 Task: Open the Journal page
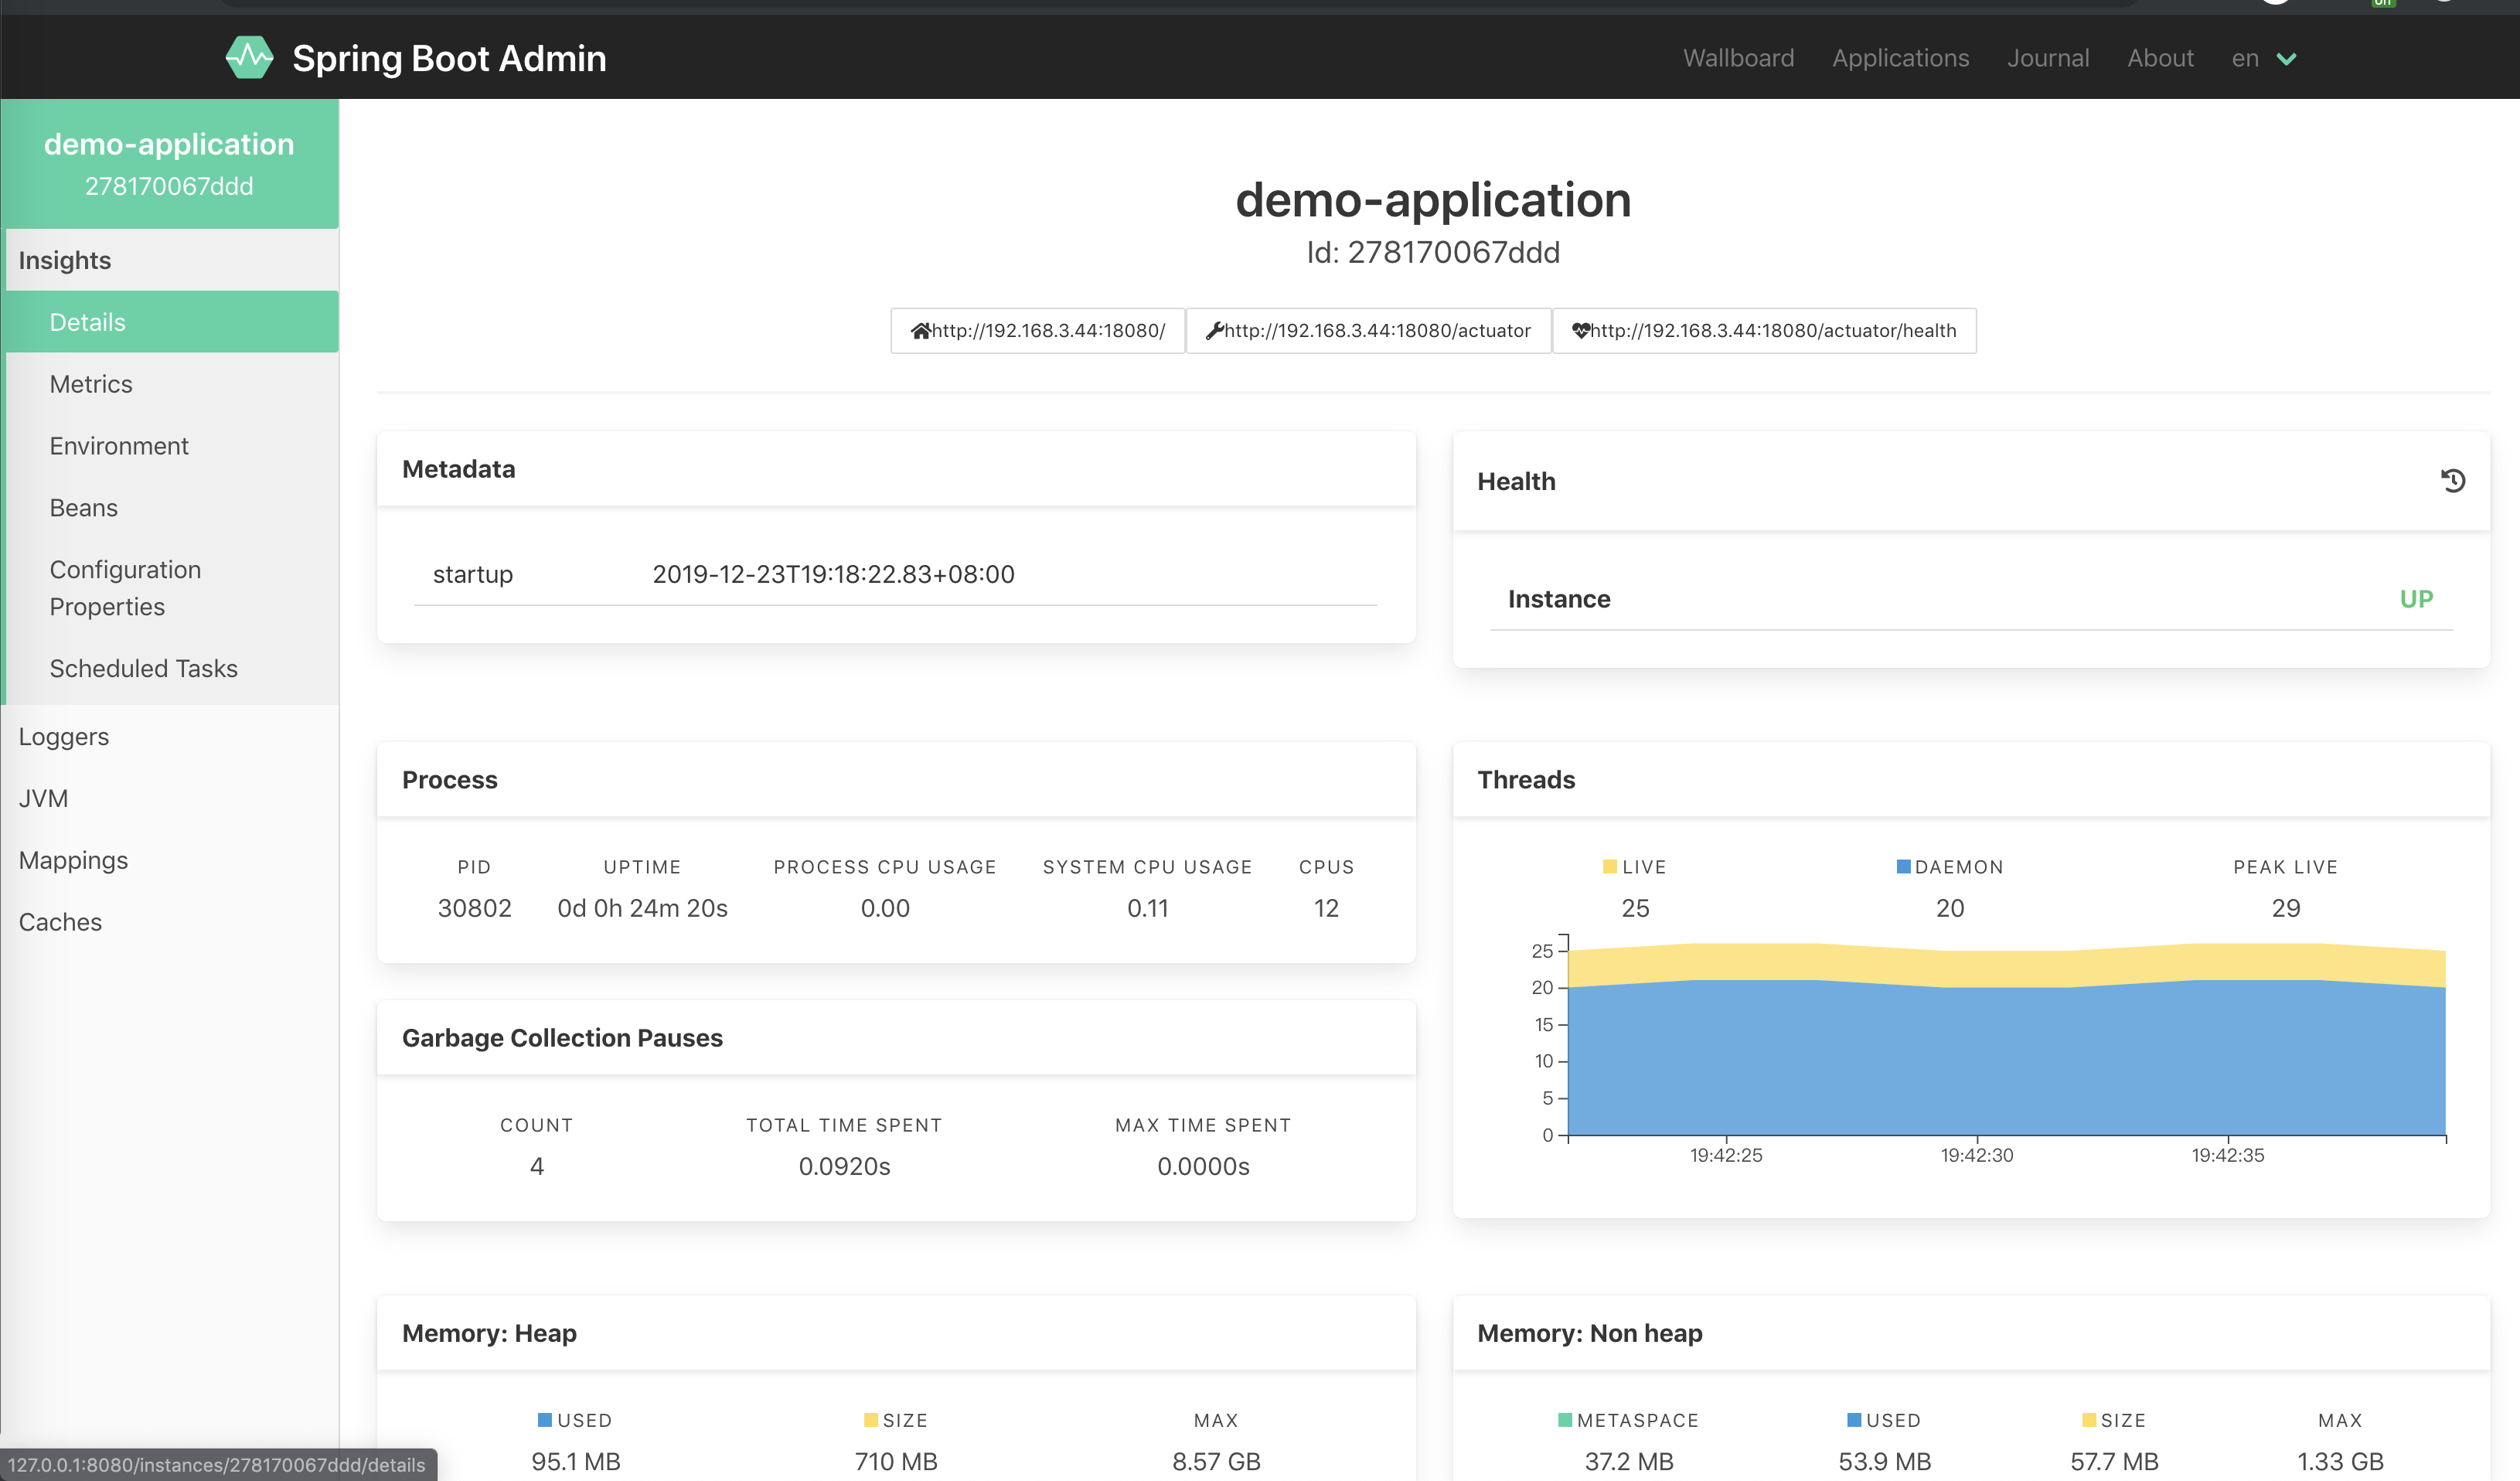2048,57
